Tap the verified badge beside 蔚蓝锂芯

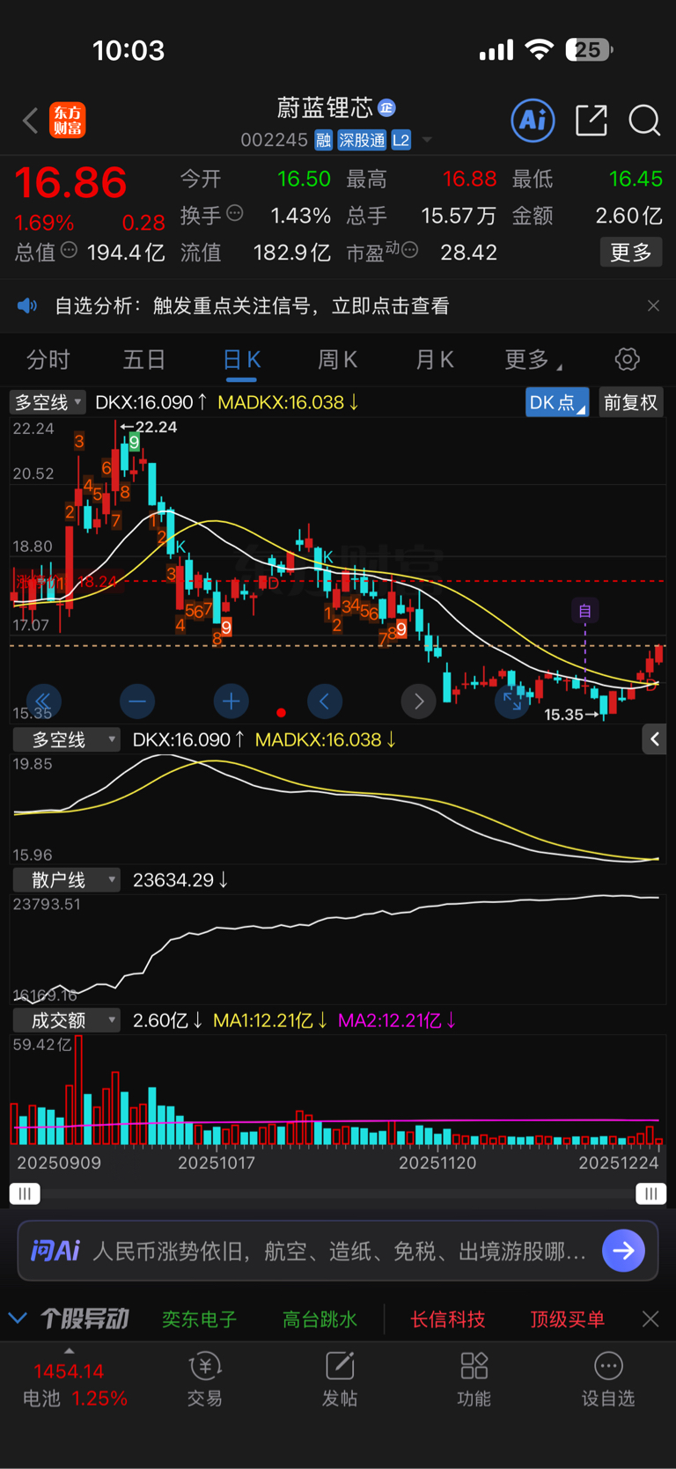(x=386, y=107)
